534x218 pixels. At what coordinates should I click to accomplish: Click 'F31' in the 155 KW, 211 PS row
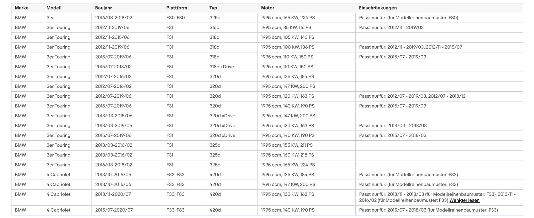coord(170,145)
